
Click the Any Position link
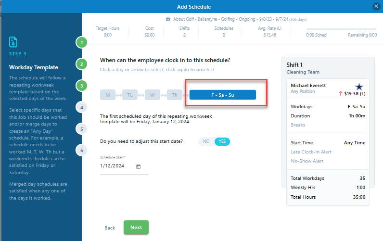[303, 91]
